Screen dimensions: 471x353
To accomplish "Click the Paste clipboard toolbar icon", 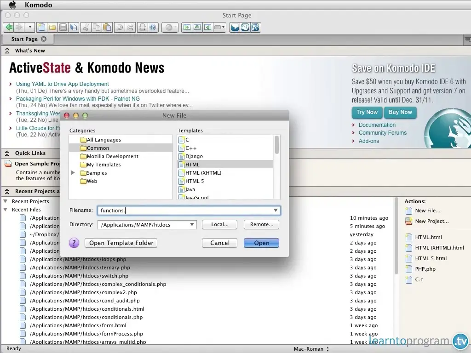I will point(107,27).
